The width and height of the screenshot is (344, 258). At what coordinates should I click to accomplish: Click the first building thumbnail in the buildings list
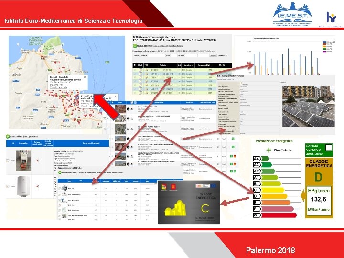[120, 109]
